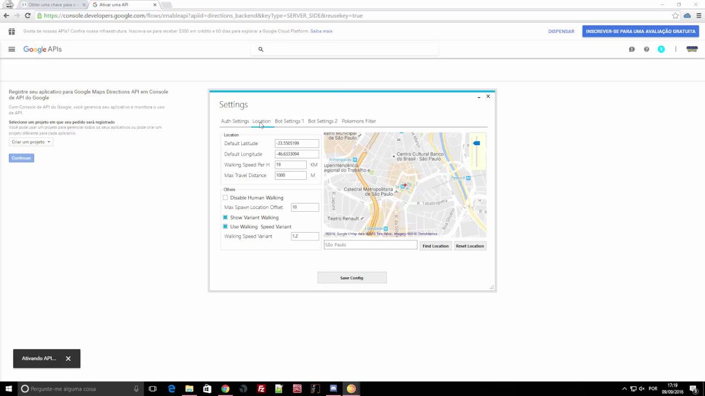Reload the page in Chrome

(28, 15)
